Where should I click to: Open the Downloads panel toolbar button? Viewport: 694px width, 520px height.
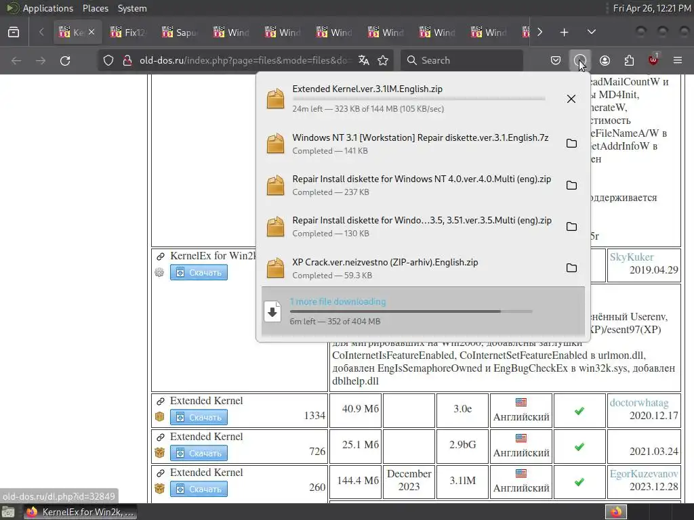pos(580,60)
